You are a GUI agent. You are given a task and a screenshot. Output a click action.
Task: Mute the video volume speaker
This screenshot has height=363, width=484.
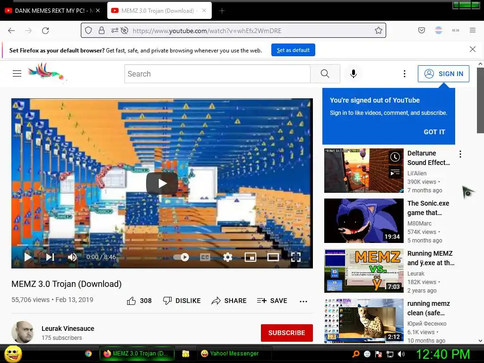pos(72,257)
